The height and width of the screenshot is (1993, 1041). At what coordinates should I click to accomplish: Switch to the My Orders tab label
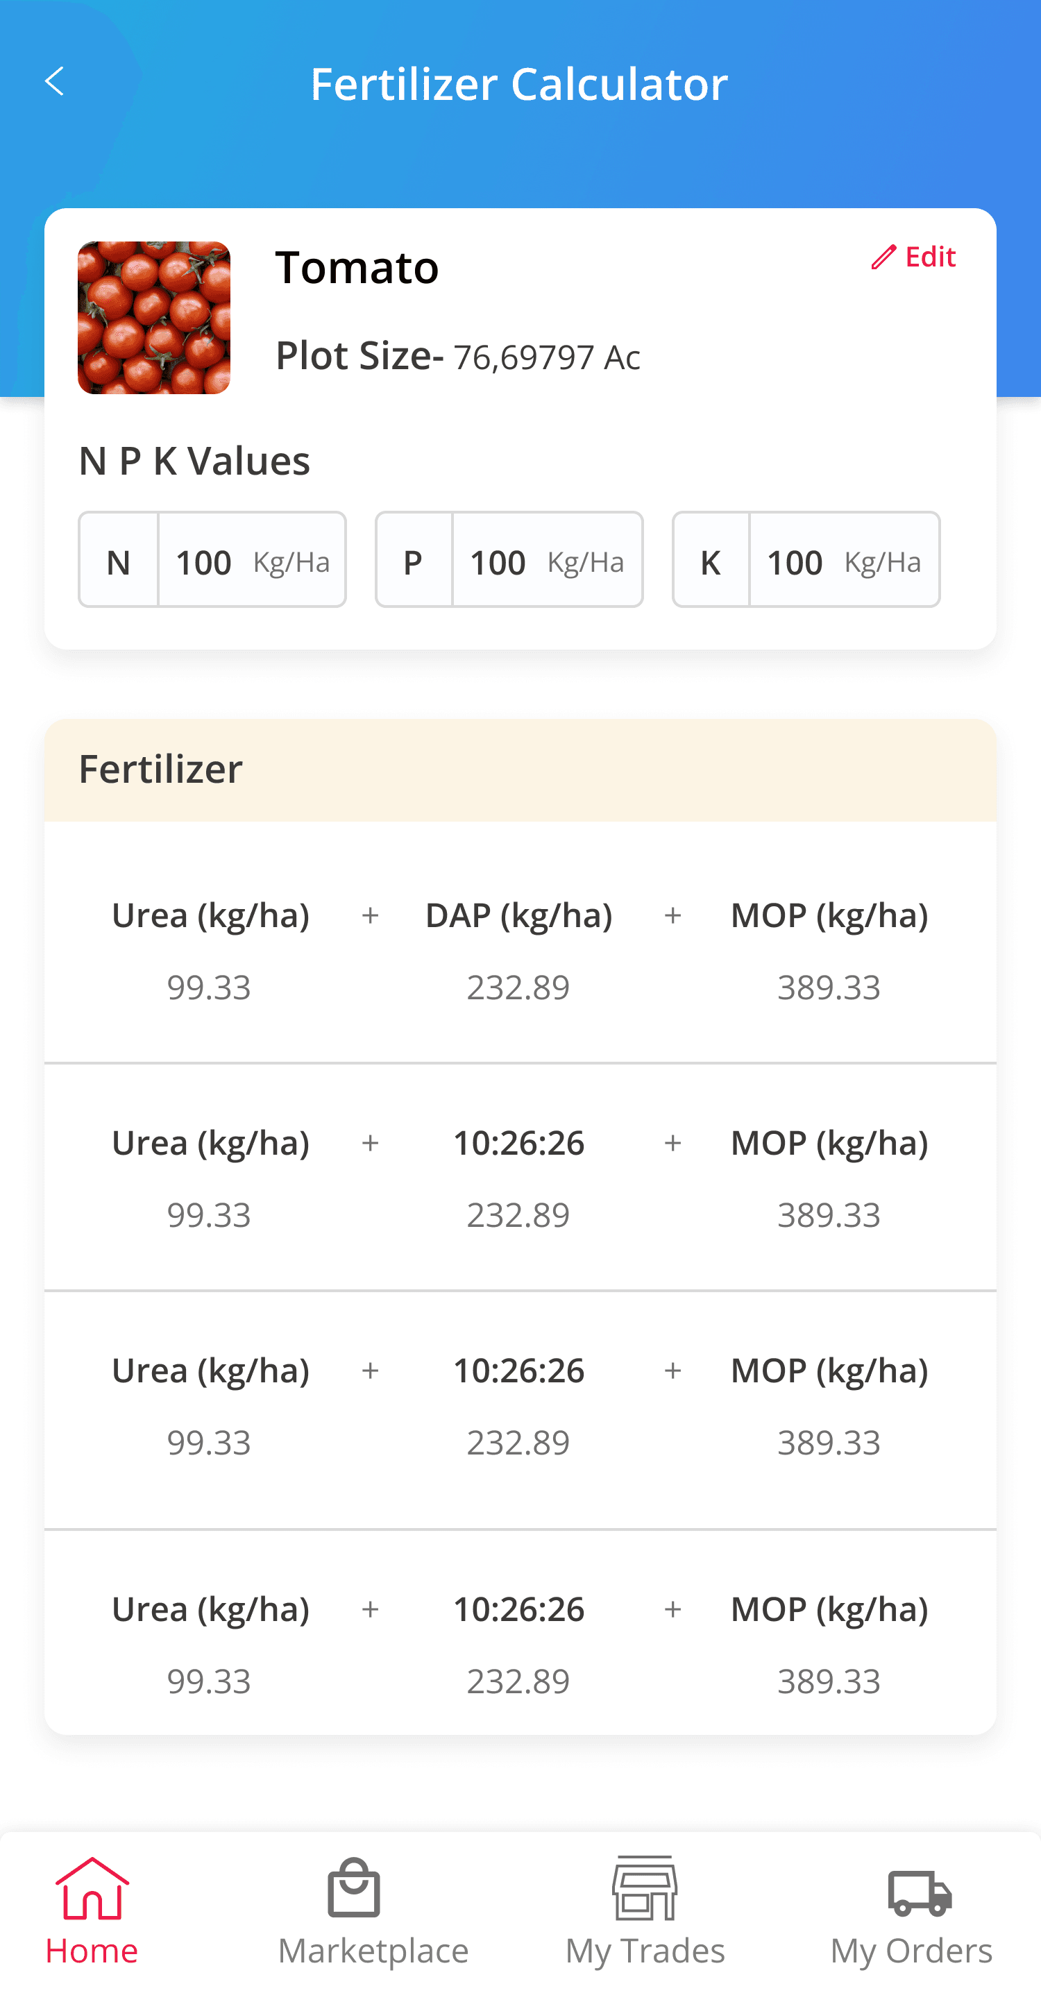[911, 1951]
